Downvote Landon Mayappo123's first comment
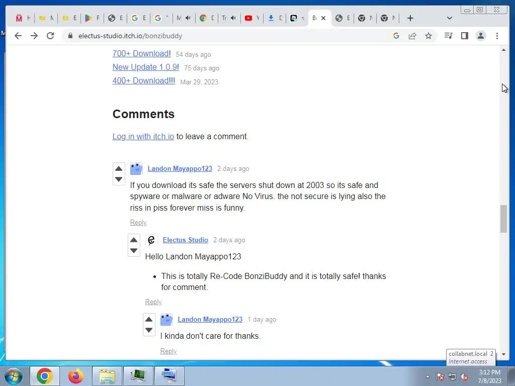Viewport: 515px width, 386px height. (119, 179)
